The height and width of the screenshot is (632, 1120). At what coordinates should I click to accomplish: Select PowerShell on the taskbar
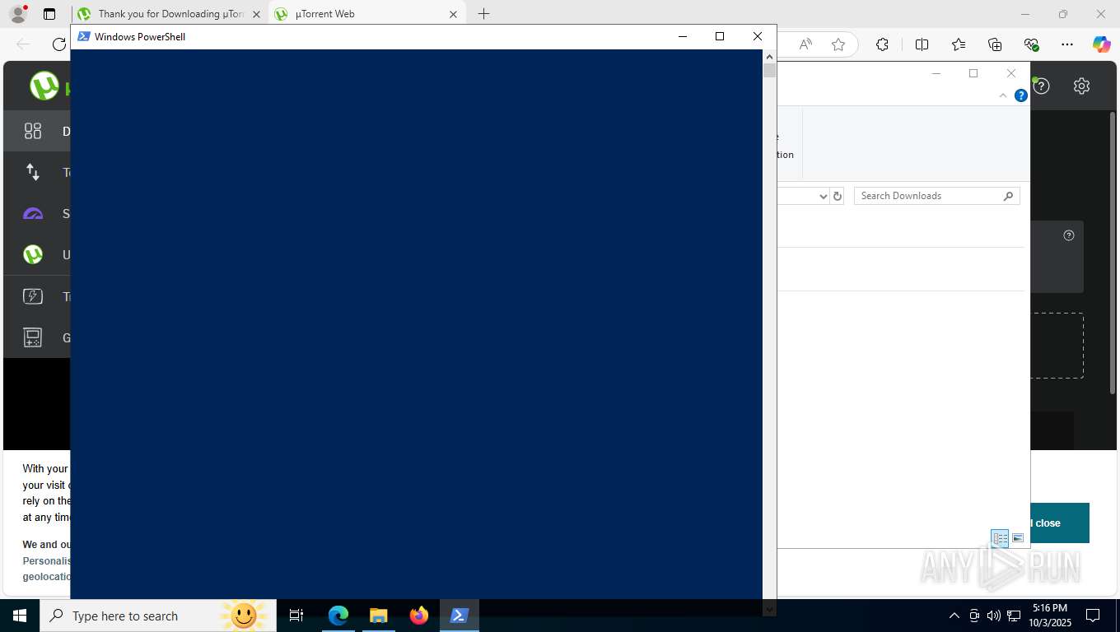click(x=460, y=616)
